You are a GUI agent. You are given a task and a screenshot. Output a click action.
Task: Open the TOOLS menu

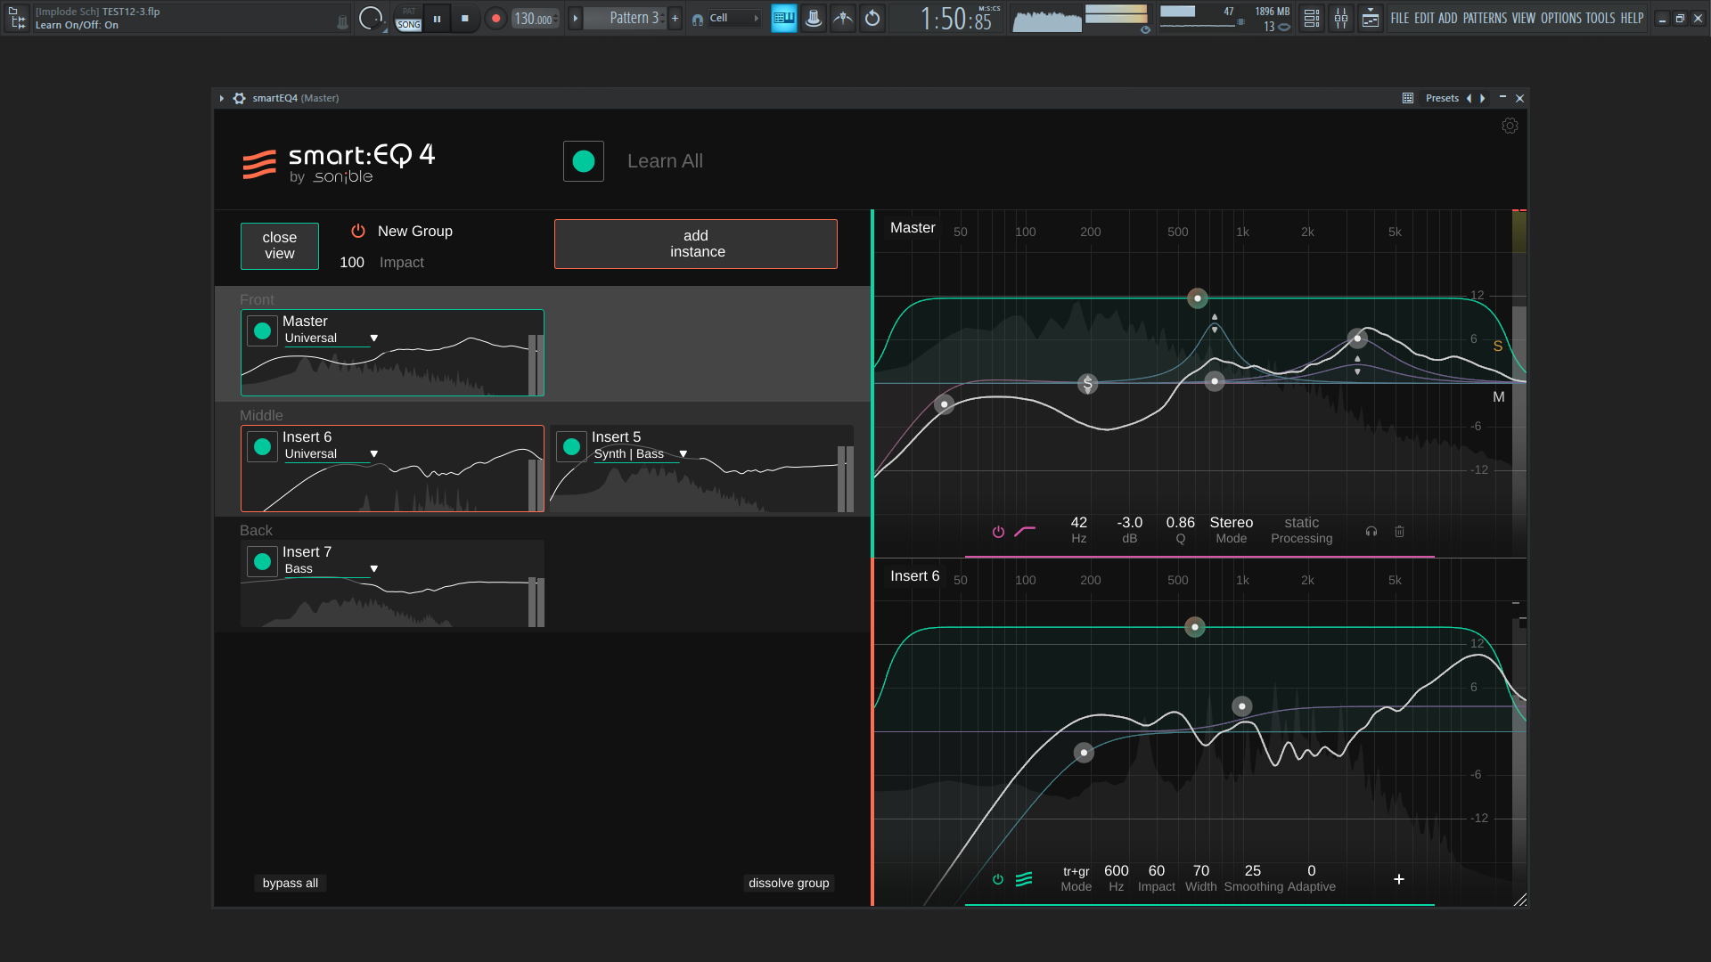[1600, 18]
